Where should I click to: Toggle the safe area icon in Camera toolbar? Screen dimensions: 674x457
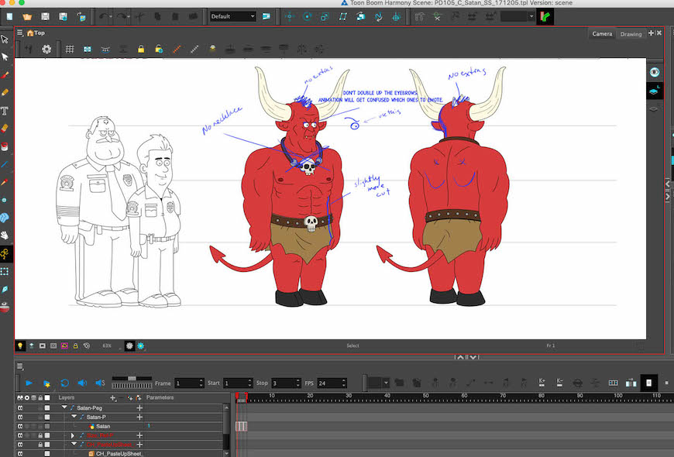88,50
